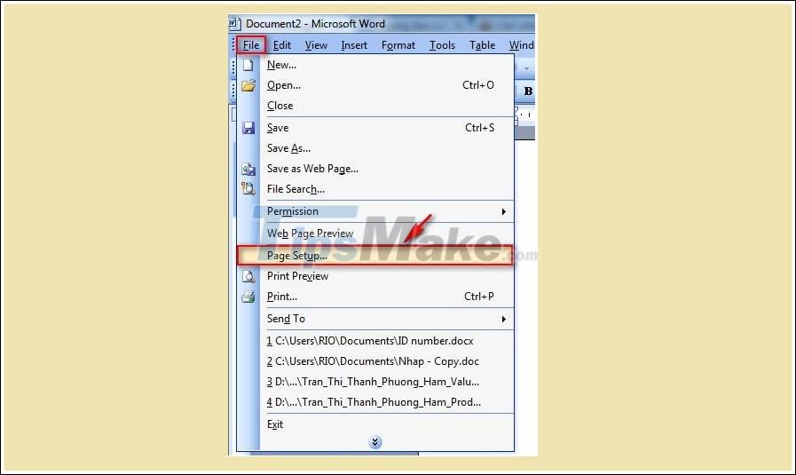Screen dimensions: 796x475
Task: Open the View menu
Action: click(x=316, y=45)
